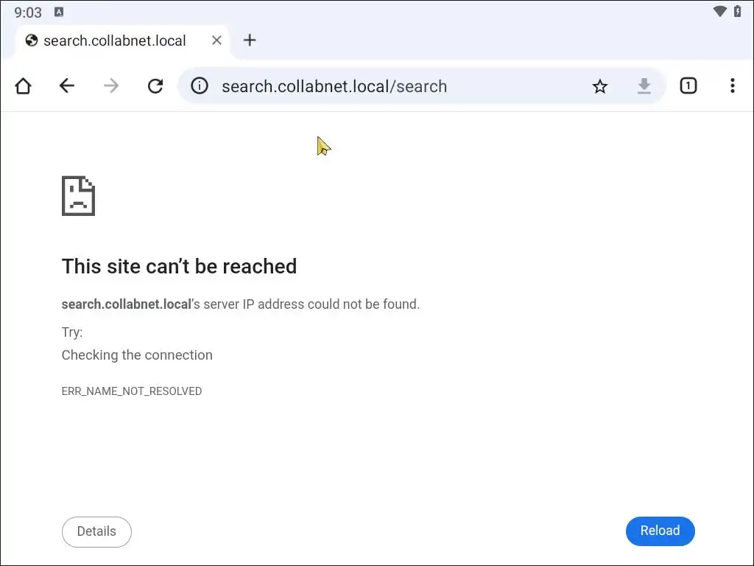Focus the address bar URL text

[334, 86]
